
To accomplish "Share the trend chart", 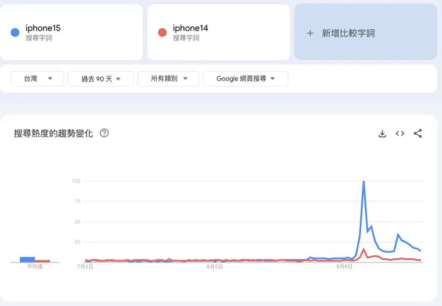I will 418,134.
